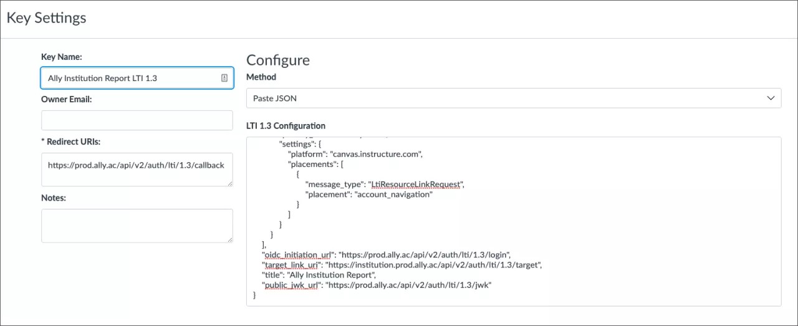The image size is (798, 326).
Task: Click the Owner Email label
Action: 67,99
